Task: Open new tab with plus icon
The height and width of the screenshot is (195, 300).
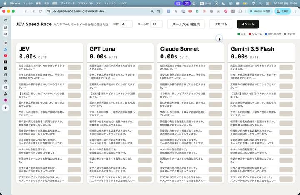Action: click(x=5, y=108)
